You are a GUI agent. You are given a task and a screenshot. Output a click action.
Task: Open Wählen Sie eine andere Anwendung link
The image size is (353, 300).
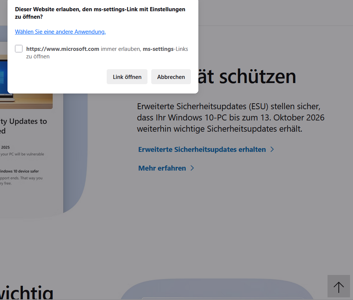click(60, 32)
